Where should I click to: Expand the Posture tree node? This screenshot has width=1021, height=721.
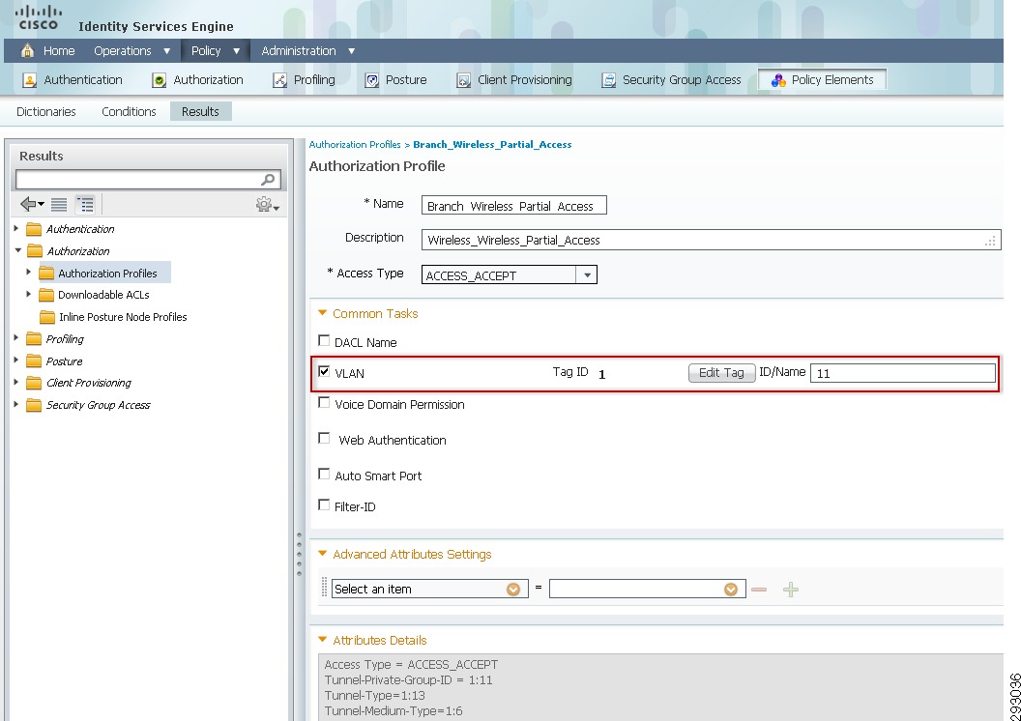coord(16,360)
